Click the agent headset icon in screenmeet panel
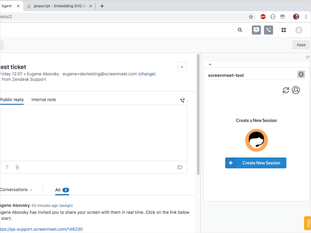311x233 pixels. 296,90
